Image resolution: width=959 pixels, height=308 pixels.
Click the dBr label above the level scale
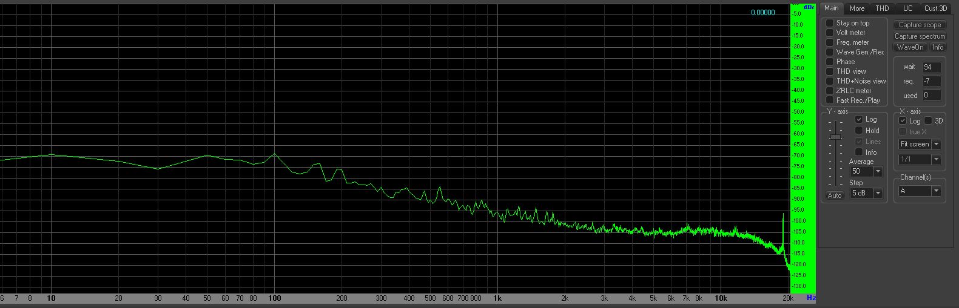click(x=809, y=7)
